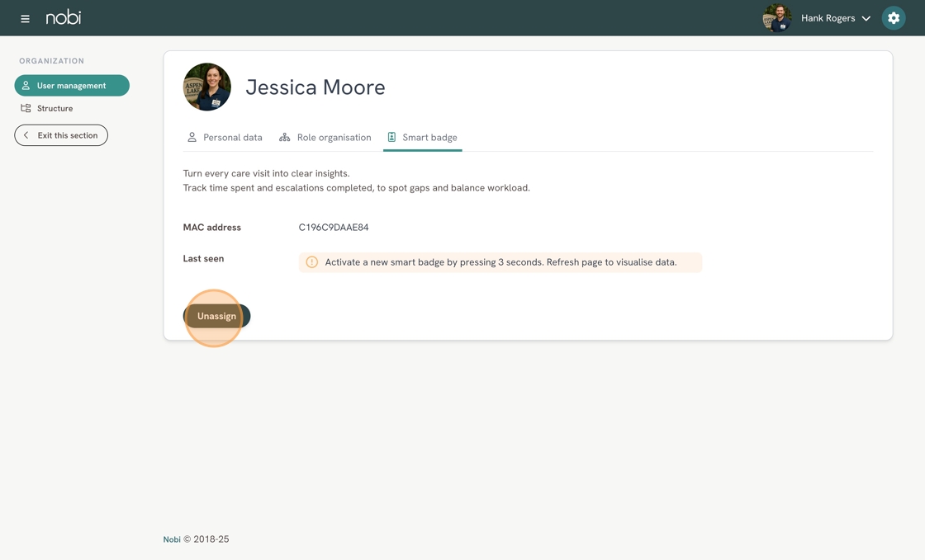The image size is (925, 560).
Task: Click the Unassign button
Action: pyautogui.click(x=216, y=316)
